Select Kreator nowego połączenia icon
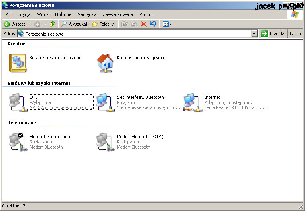This screenshot has width=305, height=211. [18, 63]
